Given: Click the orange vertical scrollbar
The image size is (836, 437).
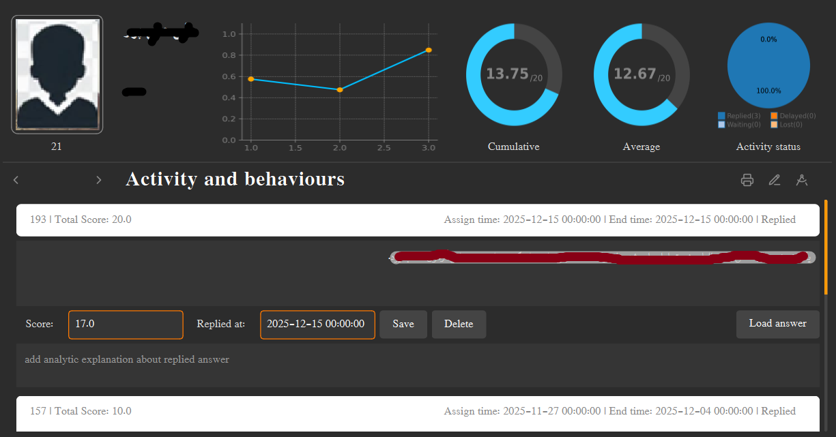Looking at the screenshot, I should 826,247.
